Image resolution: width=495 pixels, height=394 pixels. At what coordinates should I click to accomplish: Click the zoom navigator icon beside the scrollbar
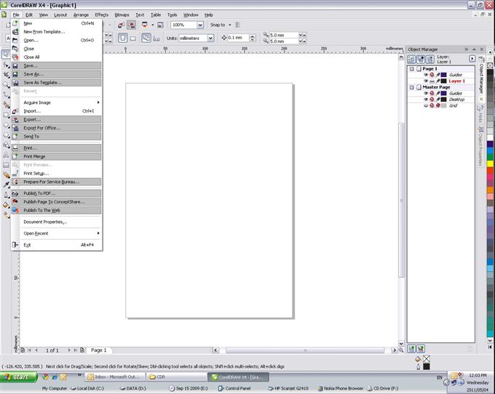click(401, 350)
